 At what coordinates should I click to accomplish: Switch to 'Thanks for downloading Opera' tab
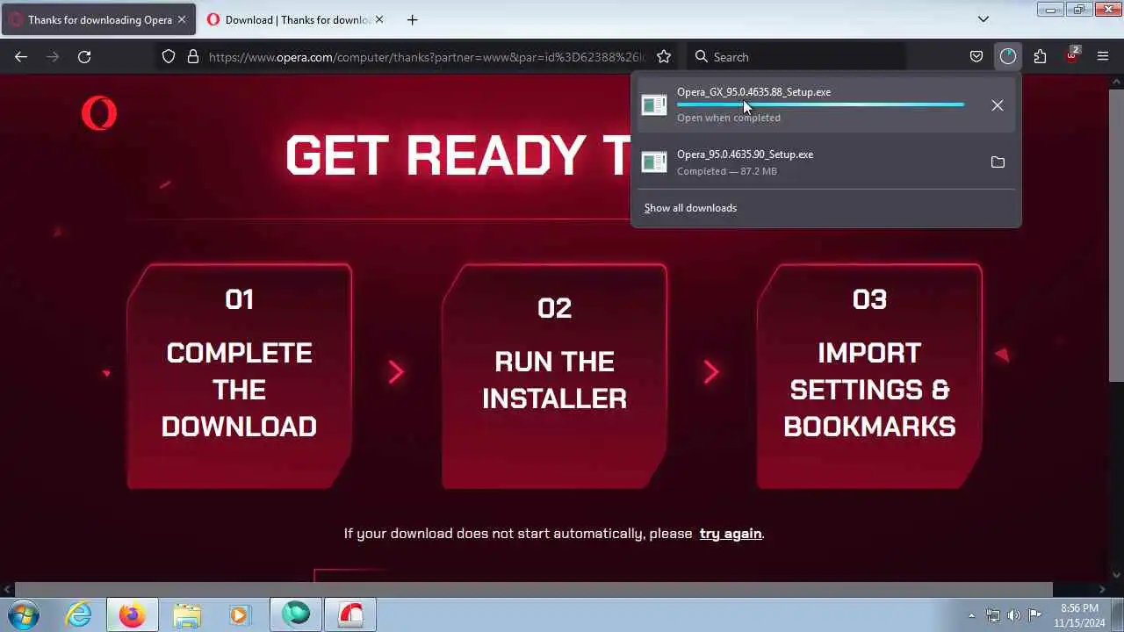point(98,19)
